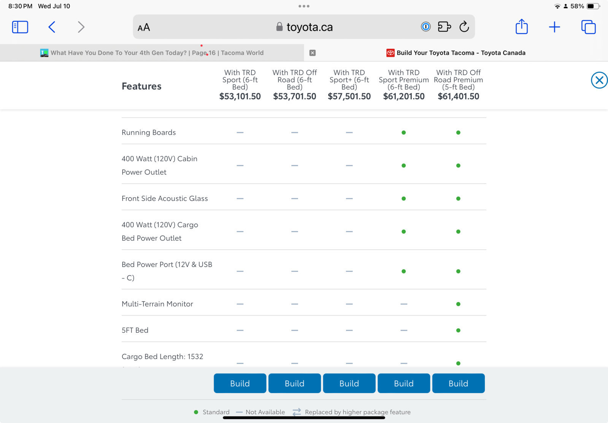Screen dimensions: 608x423
Task: Select the $57,501.50 price
Action: (349, 96)
